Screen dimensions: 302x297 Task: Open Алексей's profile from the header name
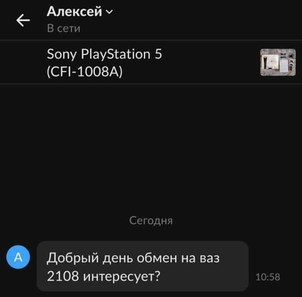click(x=74, y=11)
